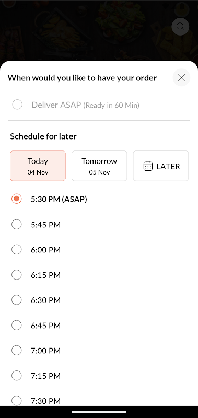The image size is (198, 418).
Task: Tap the search magnifier icon
Action: click(180, 27)
